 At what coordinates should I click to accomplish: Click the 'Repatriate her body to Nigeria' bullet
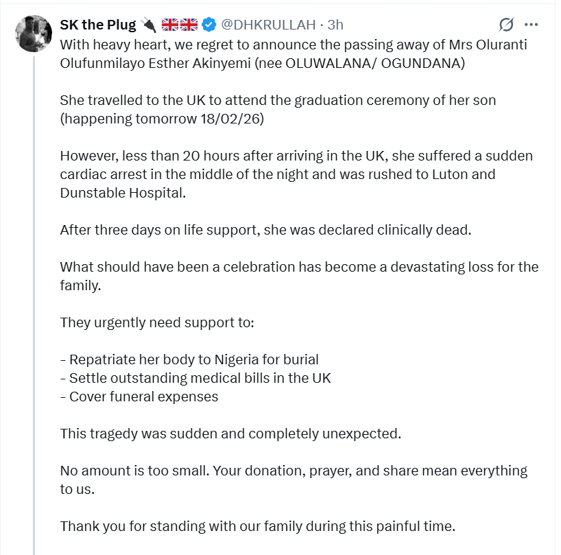(x=192, y=359)
